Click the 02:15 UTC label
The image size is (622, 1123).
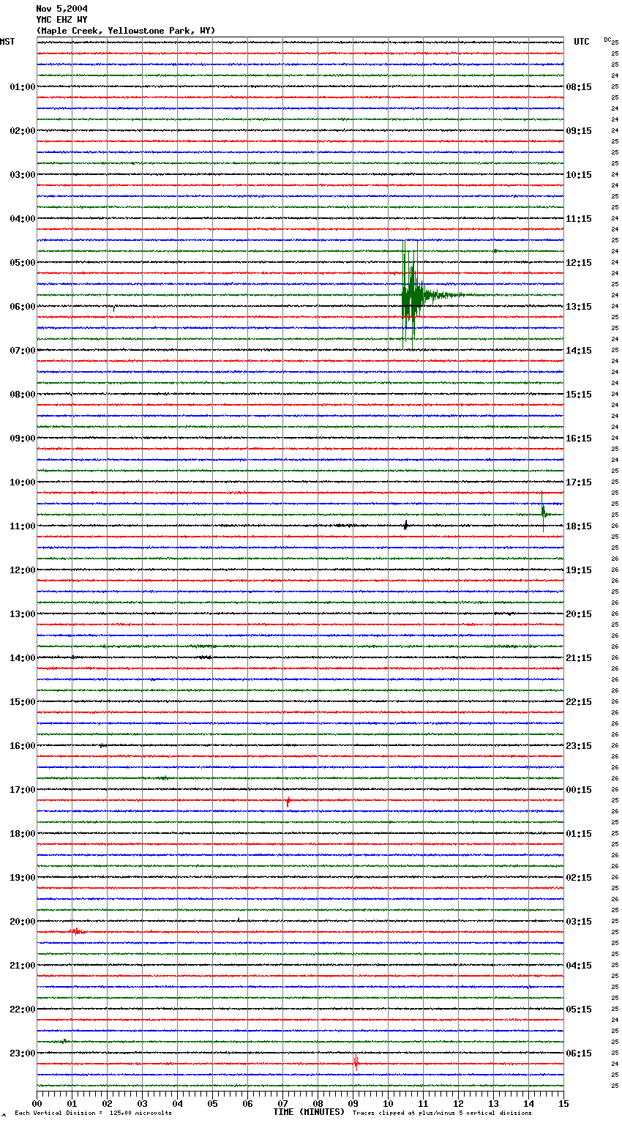click(x=579, y=878)
